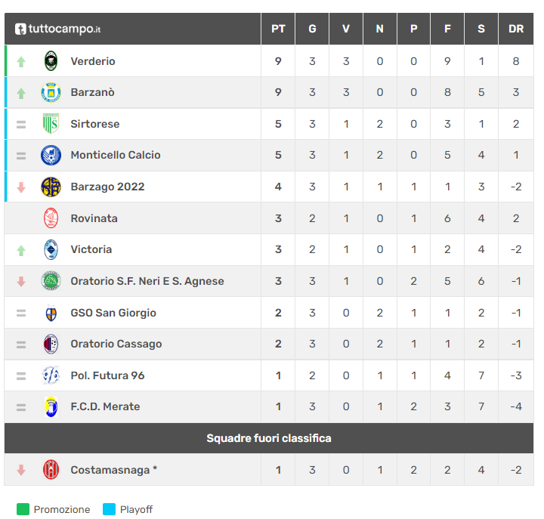Click the Barzago 2022 team crest
The width and height of the screenshot is (544, 519).
(x=51, y=187)
